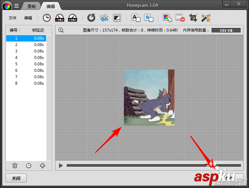This screenshot has width=249, height=188.
Task: Minimize the Honeycam window
Action: (226, 4)
